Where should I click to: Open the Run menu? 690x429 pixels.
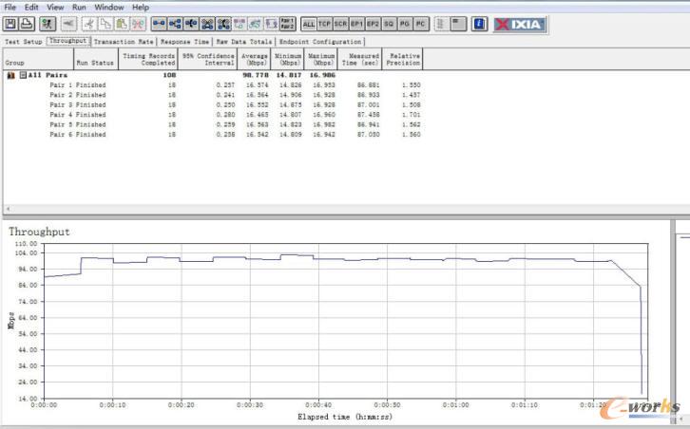tap(80, 7)
